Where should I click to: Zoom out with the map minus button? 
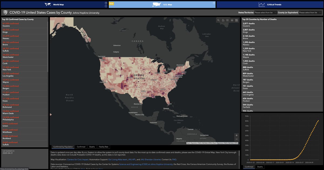pyautogui.click(x=237, y=139)
